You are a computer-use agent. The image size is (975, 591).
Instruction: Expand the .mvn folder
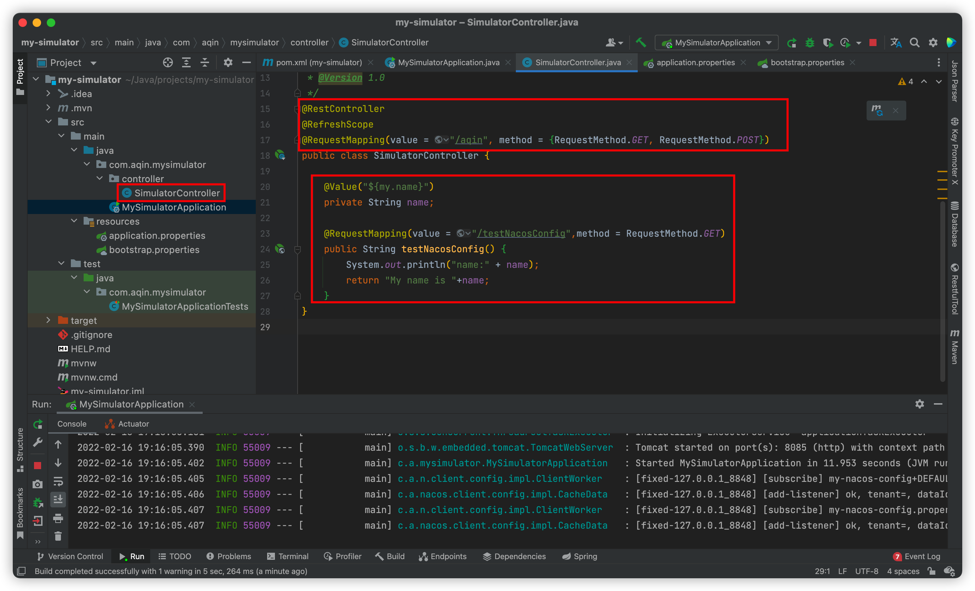point(48,108)
